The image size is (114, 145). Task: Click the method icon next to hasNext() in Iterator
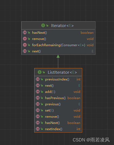tap(25, 33)
